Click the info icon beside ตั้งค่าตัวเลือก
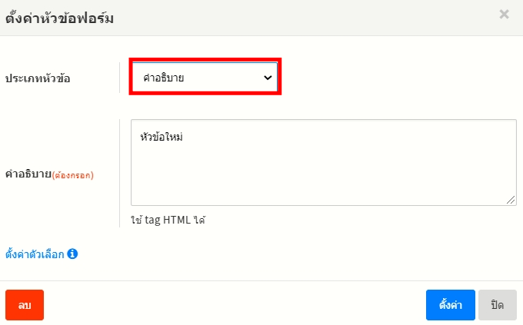 coord(72,254)
